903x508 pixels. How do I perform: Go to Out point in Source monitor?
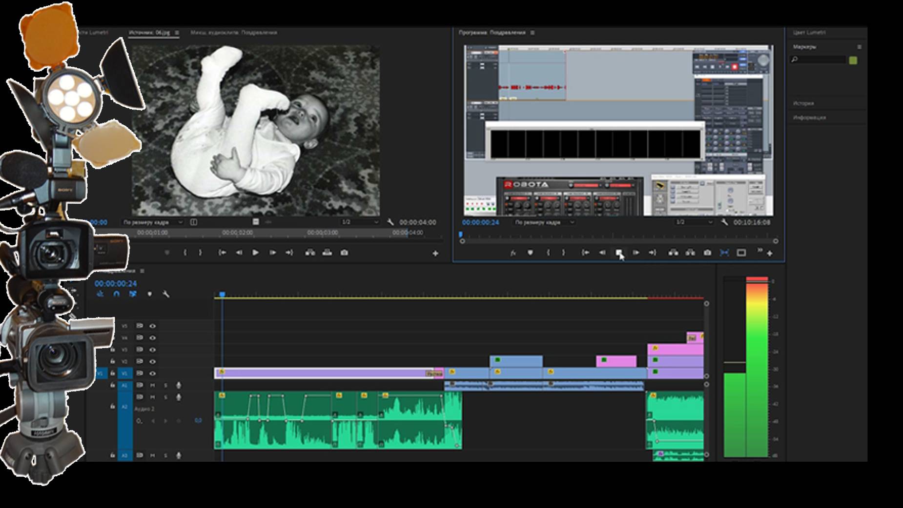289,253
